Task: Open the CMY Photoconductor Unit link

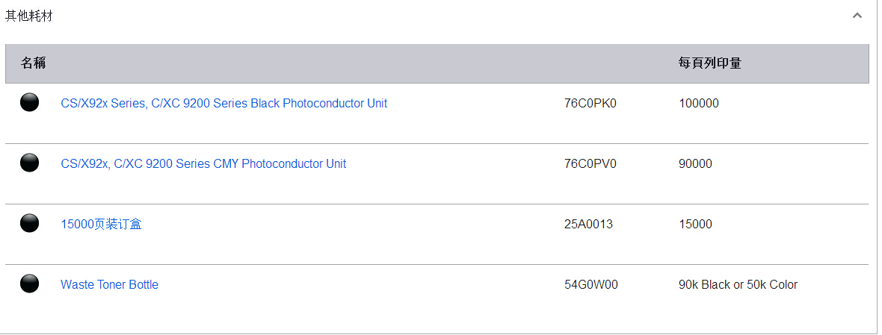Action: click(x=203, y=164)
